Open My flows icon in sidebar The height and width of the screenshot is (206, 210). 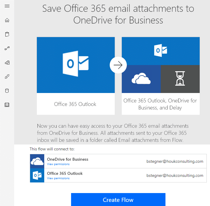tap(7, 48)
